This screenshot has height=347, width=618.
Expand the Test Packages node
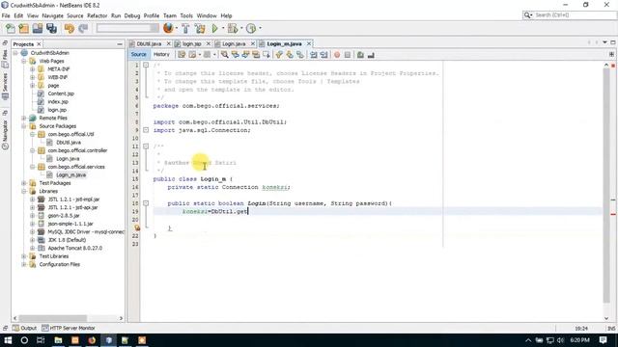pos(23,183)
